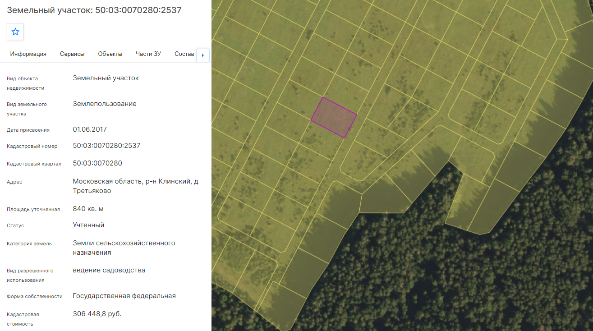
Task: Open the Информация tab
Action: click(x=28, y=54)
